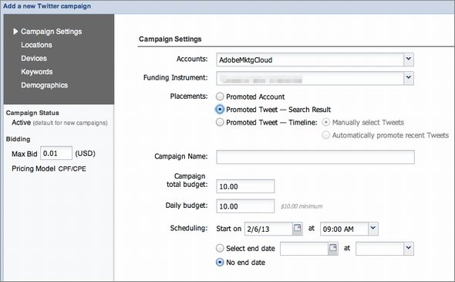The image size is (455, 282).
Task: Expand the end time dropdown
Action: click(x=409, y=248)
